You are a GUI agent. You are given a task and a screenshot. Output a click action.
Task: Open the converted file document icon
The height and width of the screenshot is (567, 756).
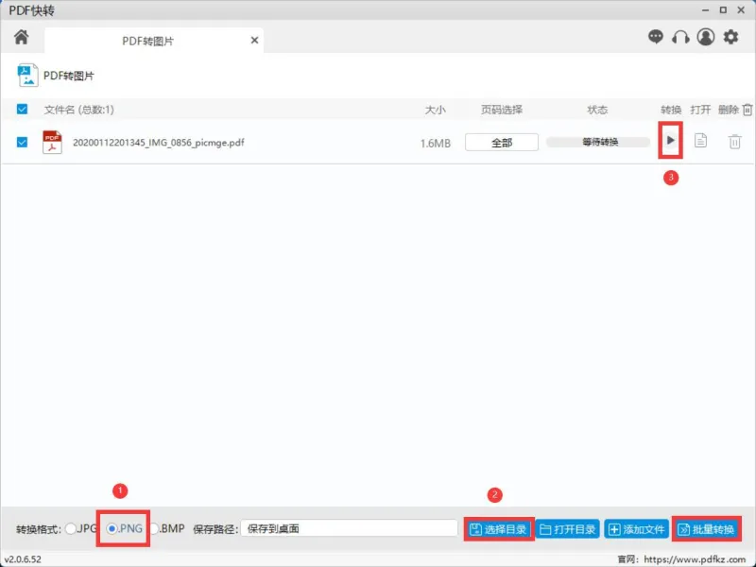click(x=700, y=141)
